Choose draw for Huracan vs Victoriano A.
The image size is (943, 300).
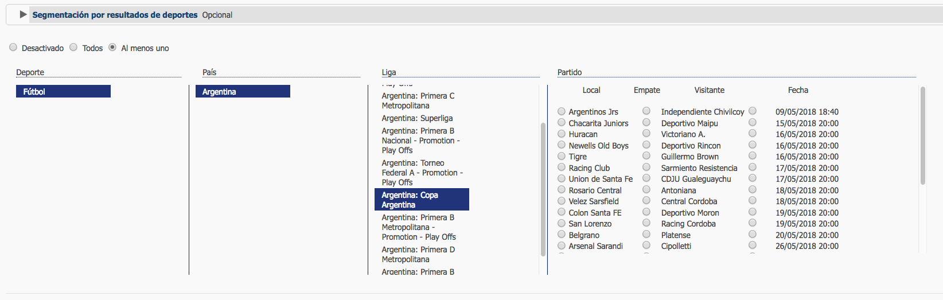click(646, 133)
